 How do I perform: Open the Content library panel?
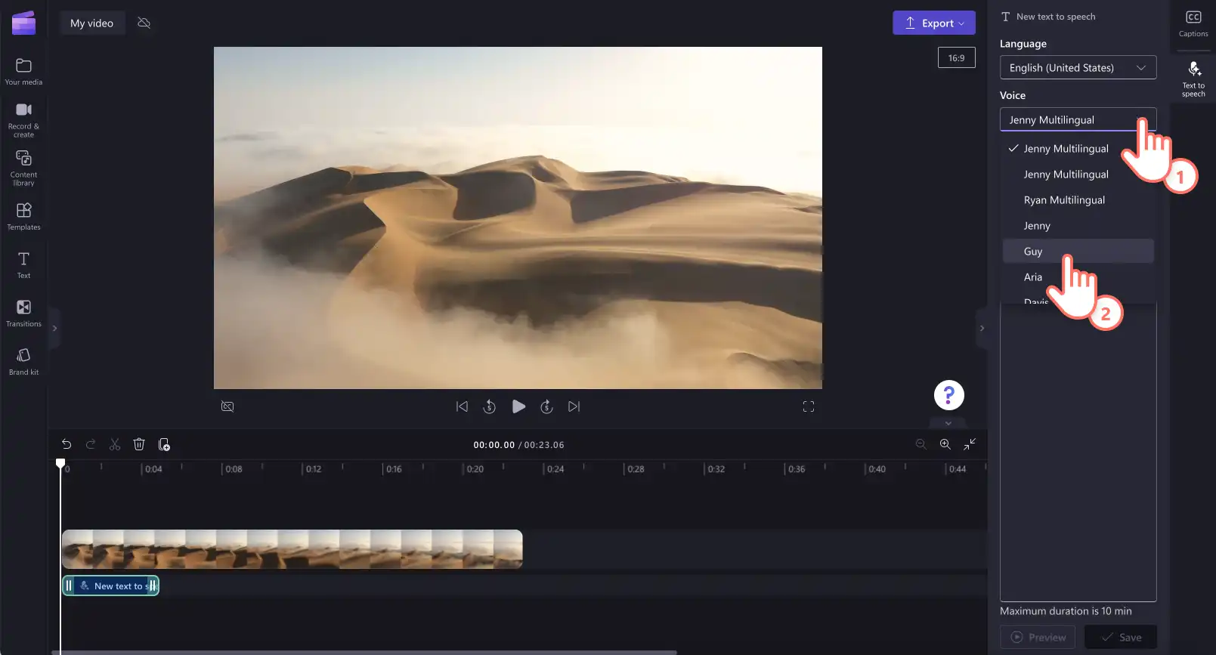click(x=23, y=168)
